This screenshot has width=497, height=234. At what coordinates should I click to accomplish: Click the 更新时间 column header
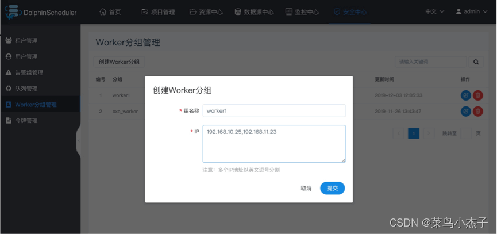click(384, 79)
